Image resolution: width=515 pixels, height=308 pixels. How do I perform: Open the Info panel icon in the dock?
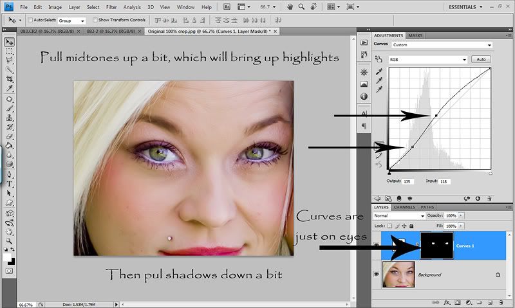click(x=364, y=96)
